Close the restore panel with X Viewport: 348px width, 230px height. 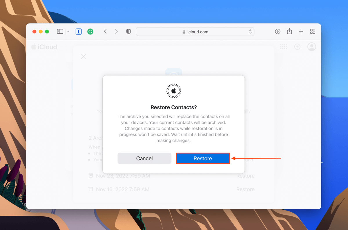[84, 57]
